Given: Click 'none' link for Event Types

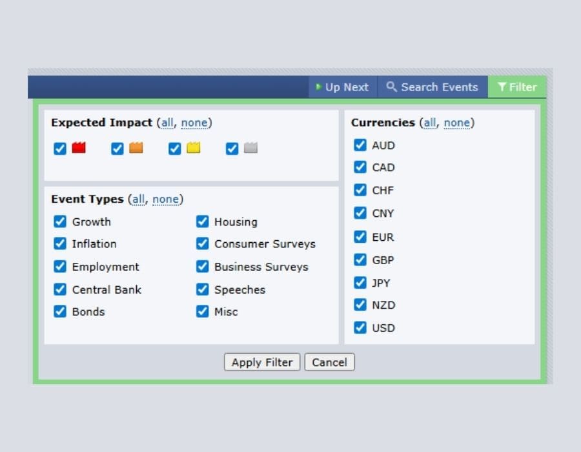Looking at the screenshot, I should pos(166,200).
